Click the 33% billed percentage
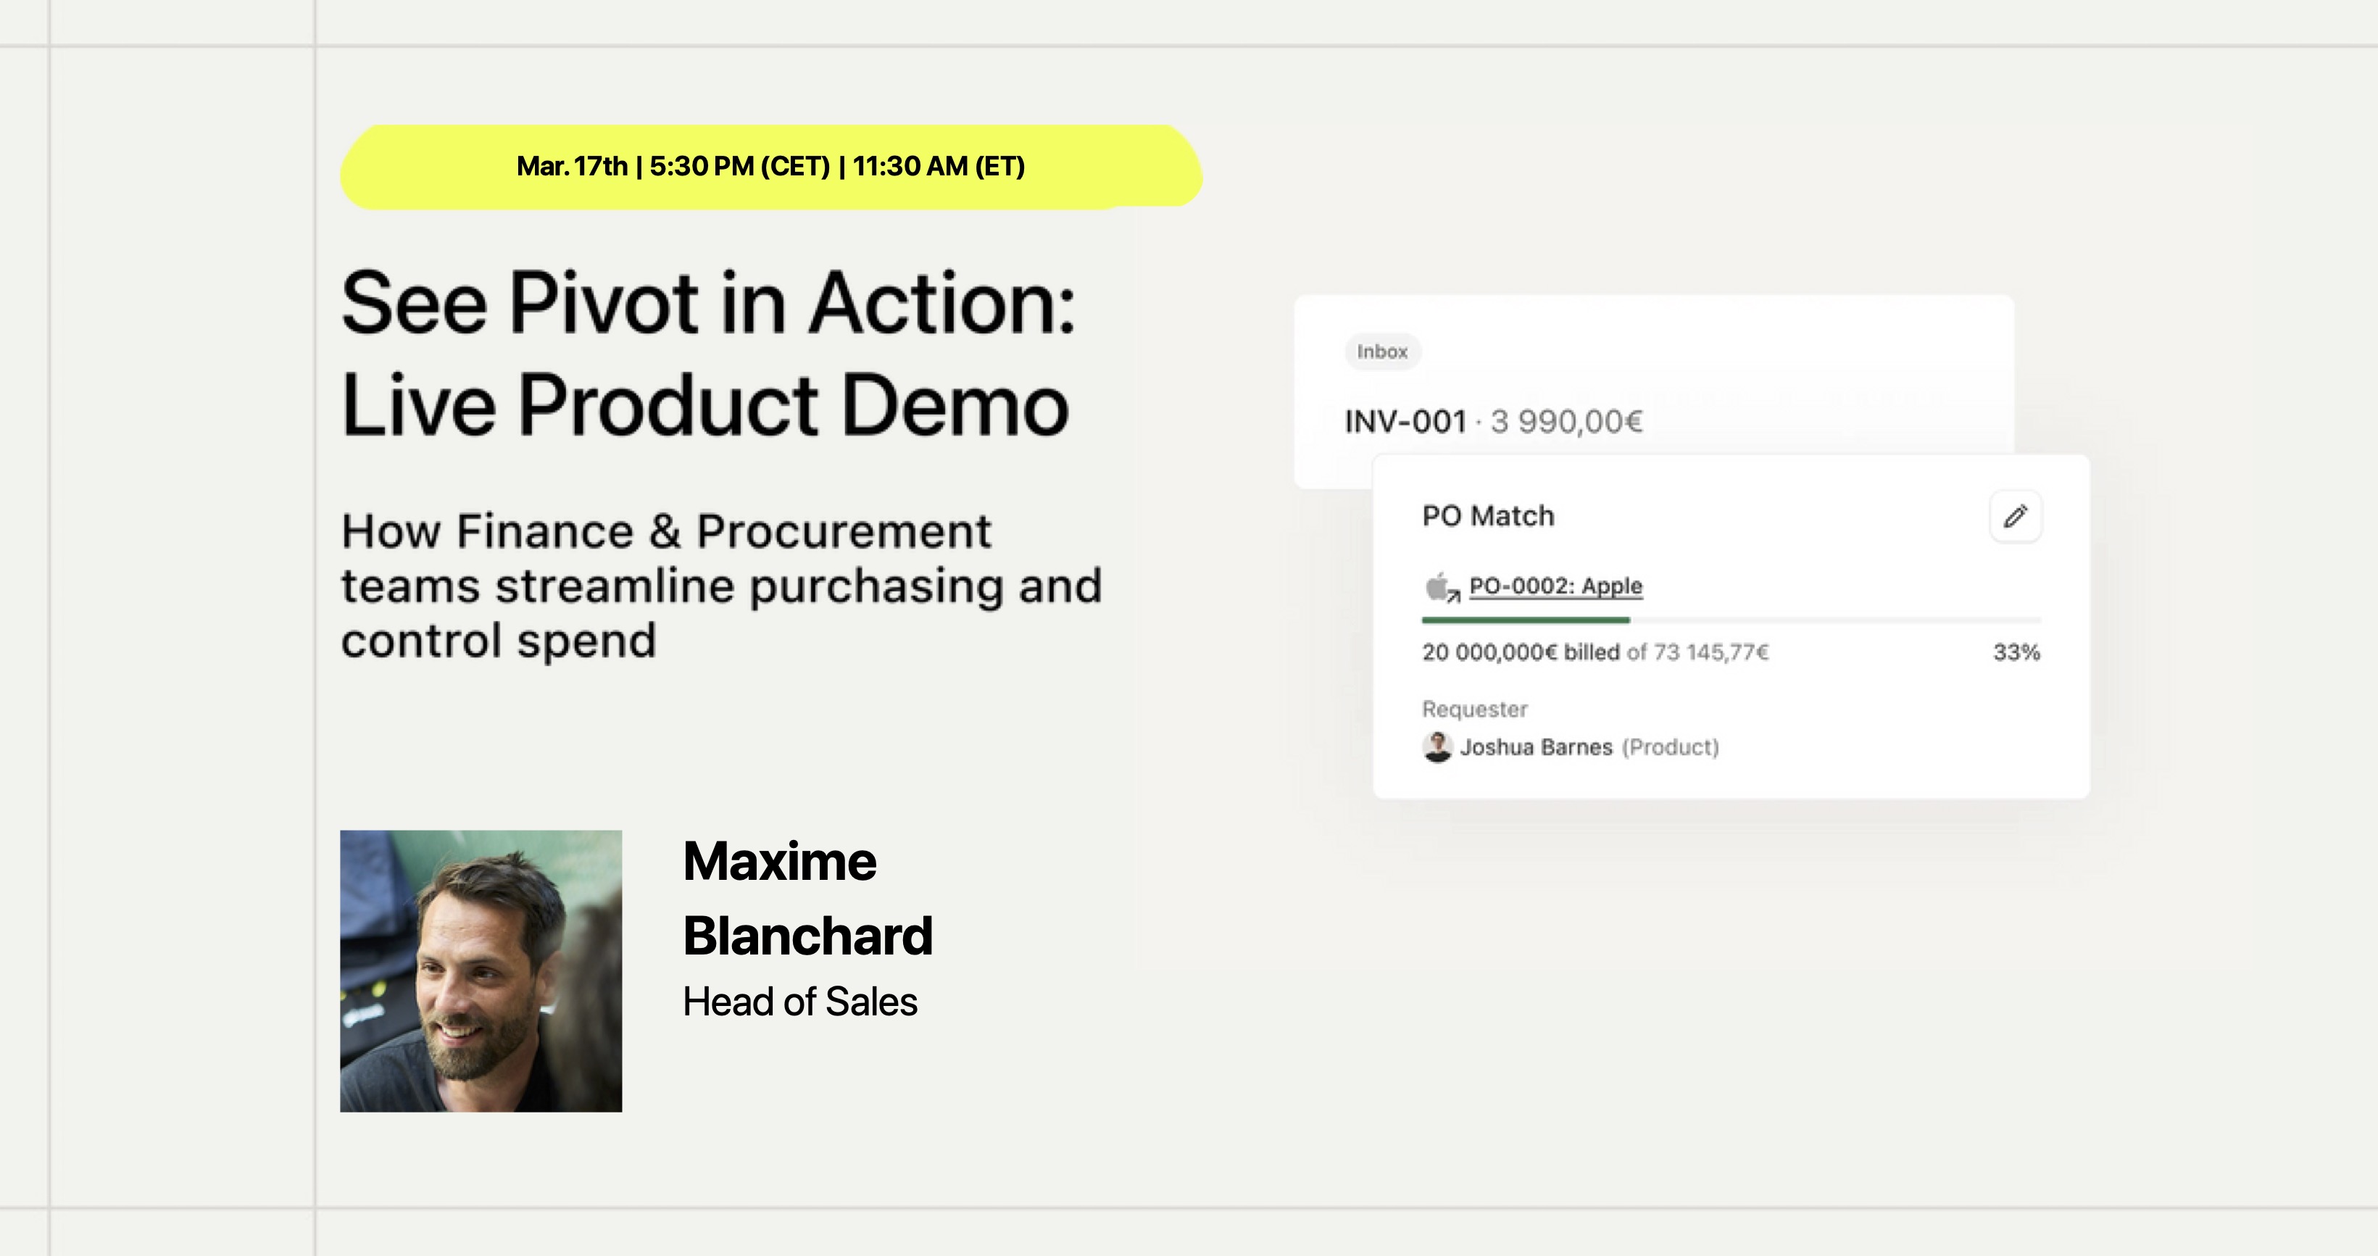Screen dimensions: 2378x1256 [x=2016, y=652]
